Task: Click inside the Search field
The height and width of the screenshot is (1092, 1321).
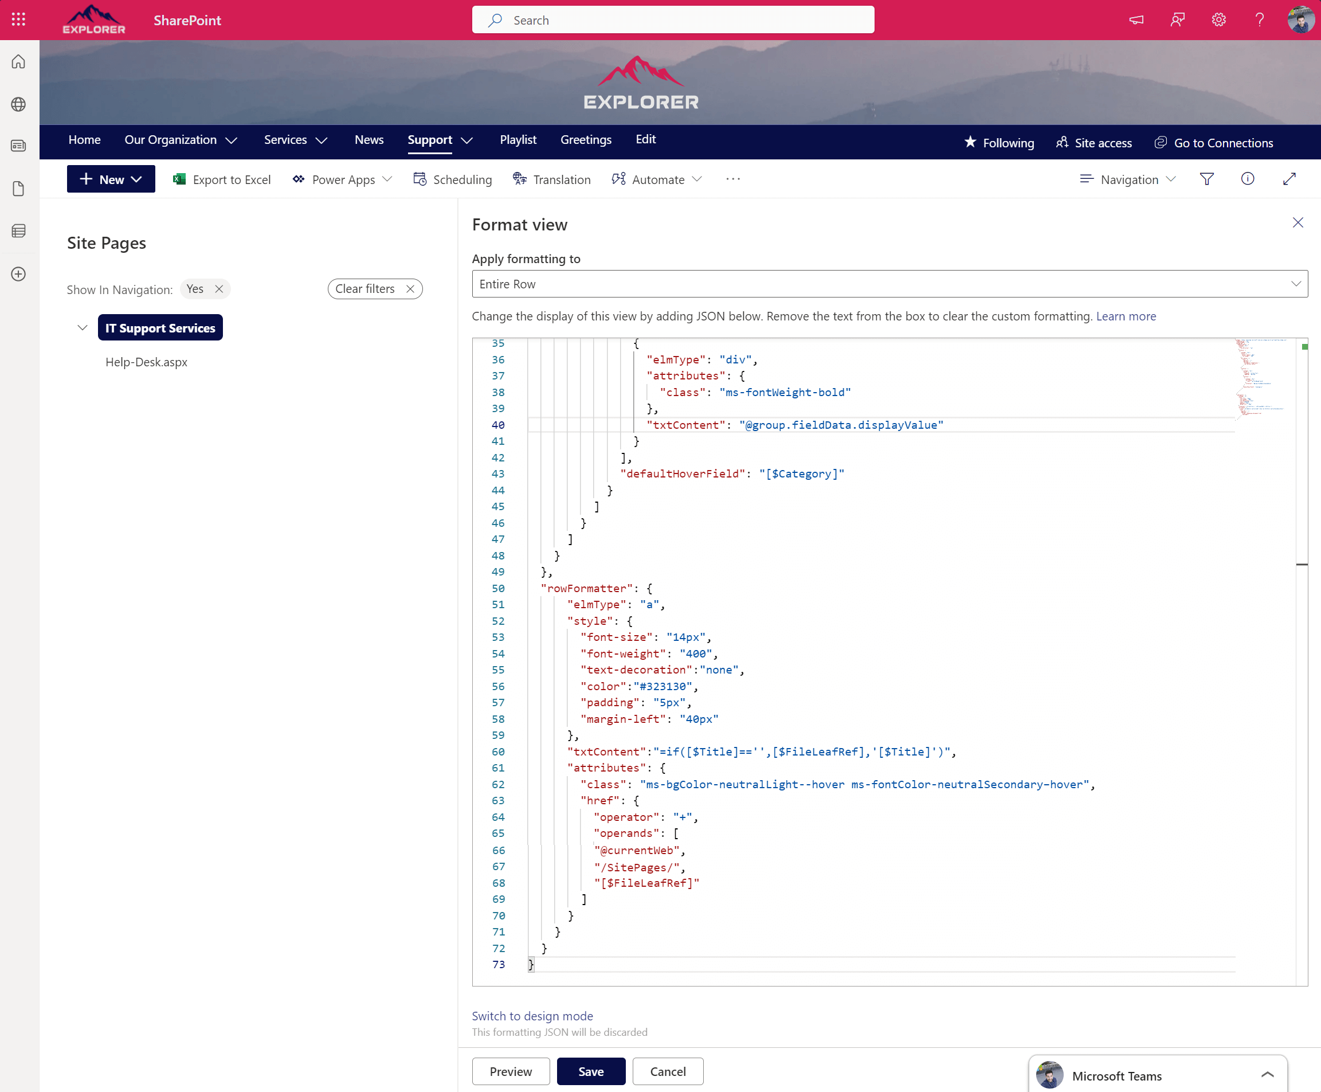Action: click(x=673, y=19)
